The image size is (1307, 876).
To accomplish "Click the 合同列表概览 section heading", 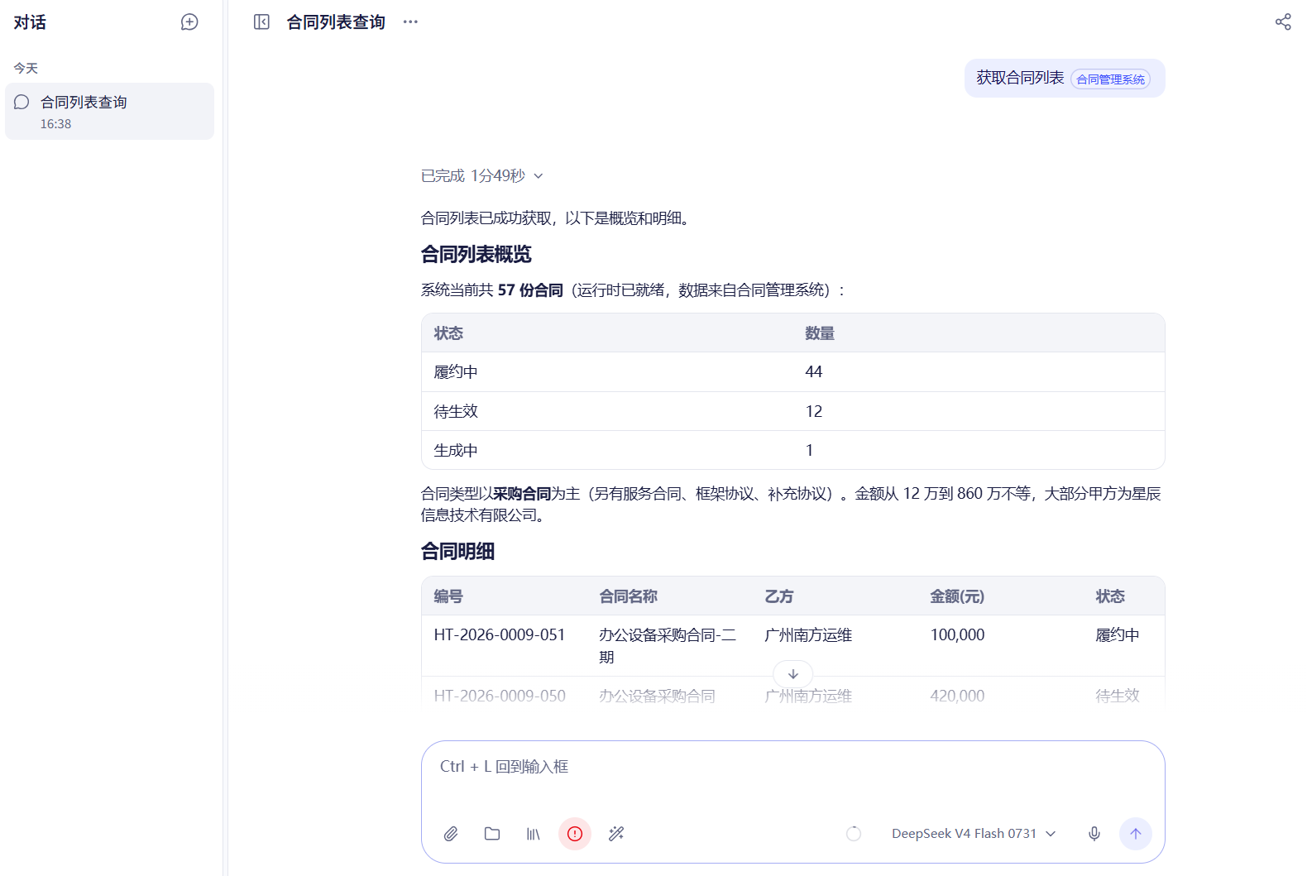I will 476,254.
